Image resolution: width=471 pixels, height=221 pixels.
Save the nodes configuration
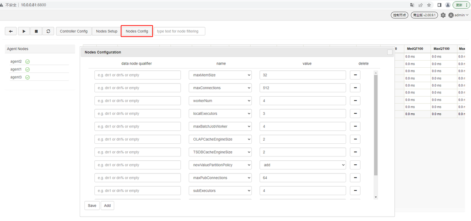92,206
